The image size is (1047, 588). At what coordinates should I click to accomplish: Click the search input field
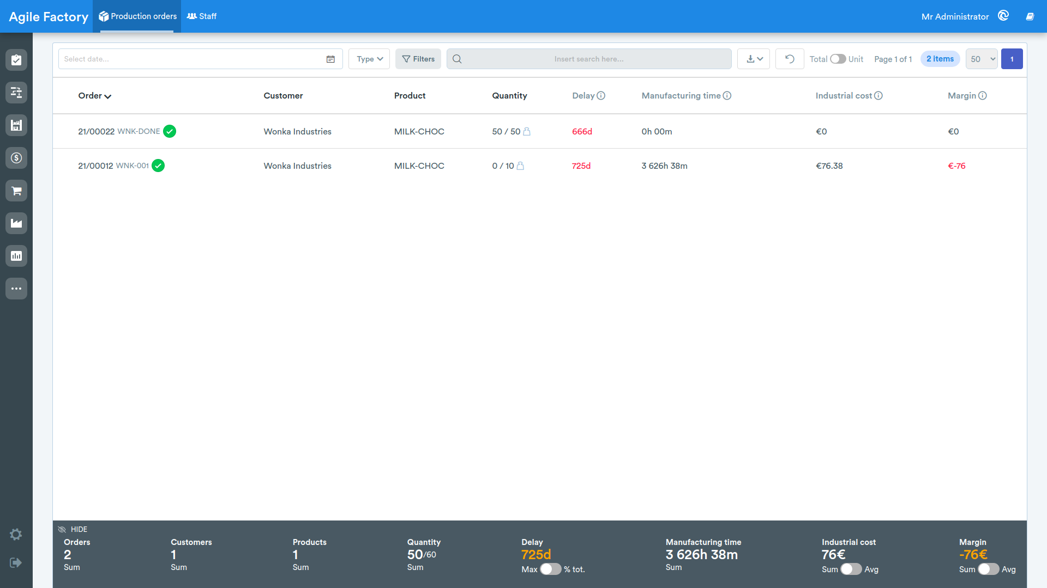[589, 59]
